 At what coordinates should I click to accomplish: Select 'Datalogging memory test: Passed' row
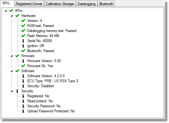pyautogui.click(x=52, y=31)
